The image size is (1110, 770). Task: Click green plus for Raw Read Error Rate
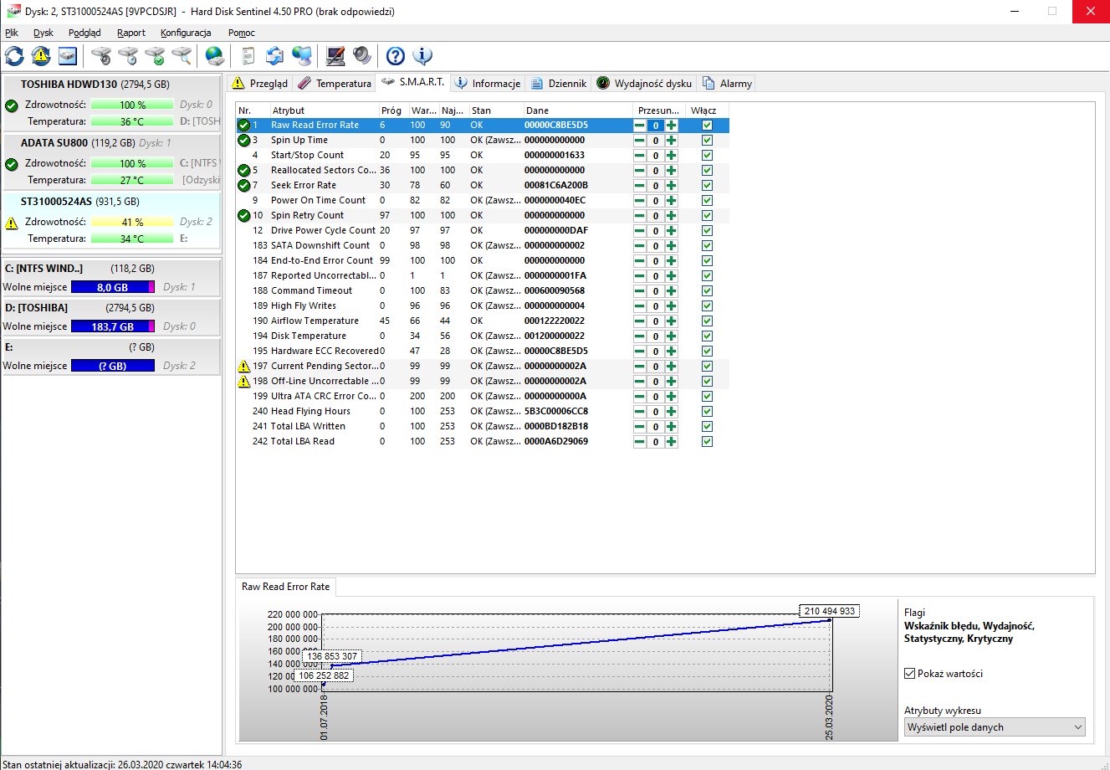pyautogui.click(x=671, y=126)
